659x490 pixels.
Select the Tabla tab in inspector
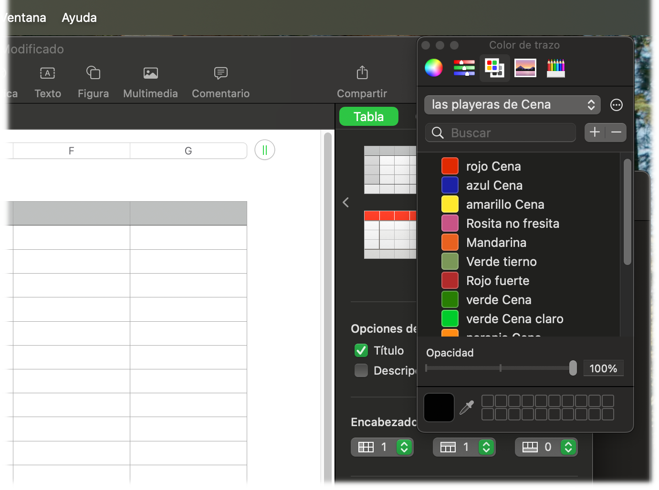click(368, 116)
